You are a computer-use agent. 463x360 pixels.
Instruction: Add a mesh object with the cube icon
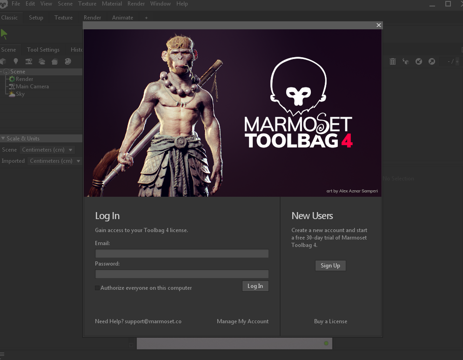pyautogui.click(x=3, y=61)
